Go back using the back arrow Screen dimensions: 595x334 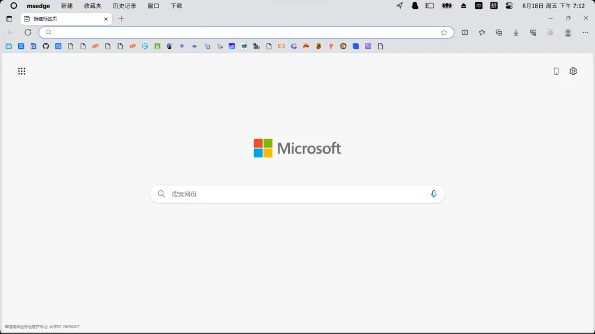click(x=10, y=32)
